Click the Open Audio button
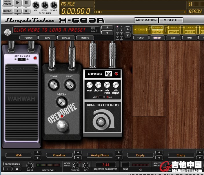 (7, 3)
